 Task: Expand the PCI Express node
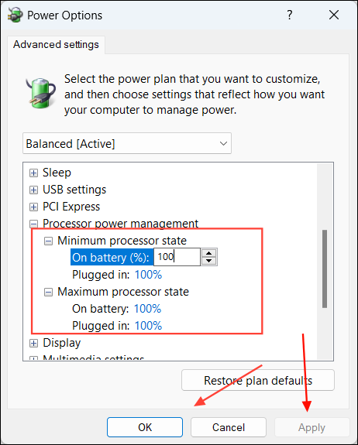tap(33, 207)
